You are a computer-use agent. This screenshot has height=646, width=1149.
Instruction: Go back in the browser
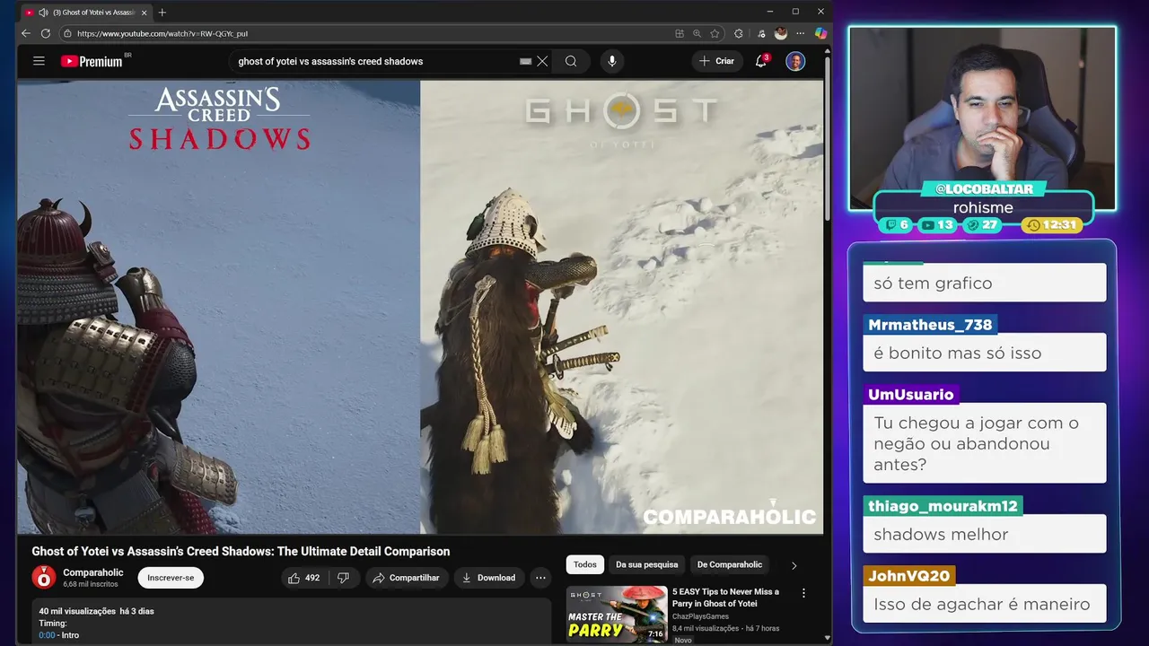[25, 33]
